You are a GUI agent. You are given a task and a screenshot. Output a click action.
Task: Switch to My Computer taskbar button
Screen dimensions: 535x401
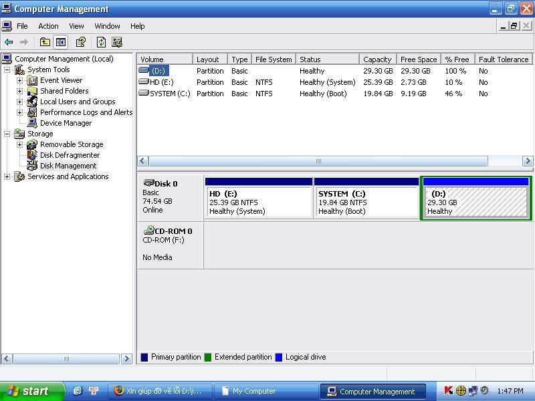coord(265,391)
